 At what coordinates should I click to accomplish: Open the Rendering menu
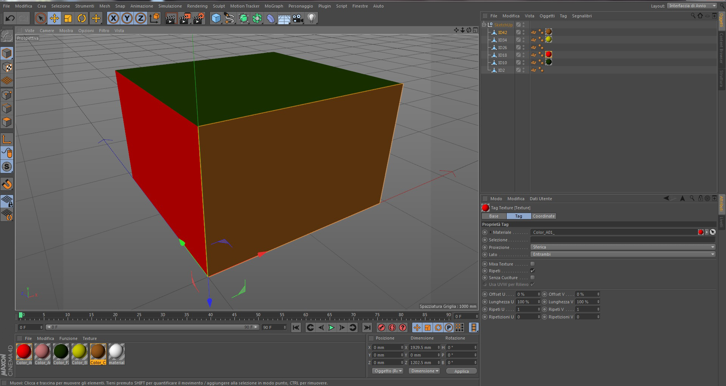point(197,6)
